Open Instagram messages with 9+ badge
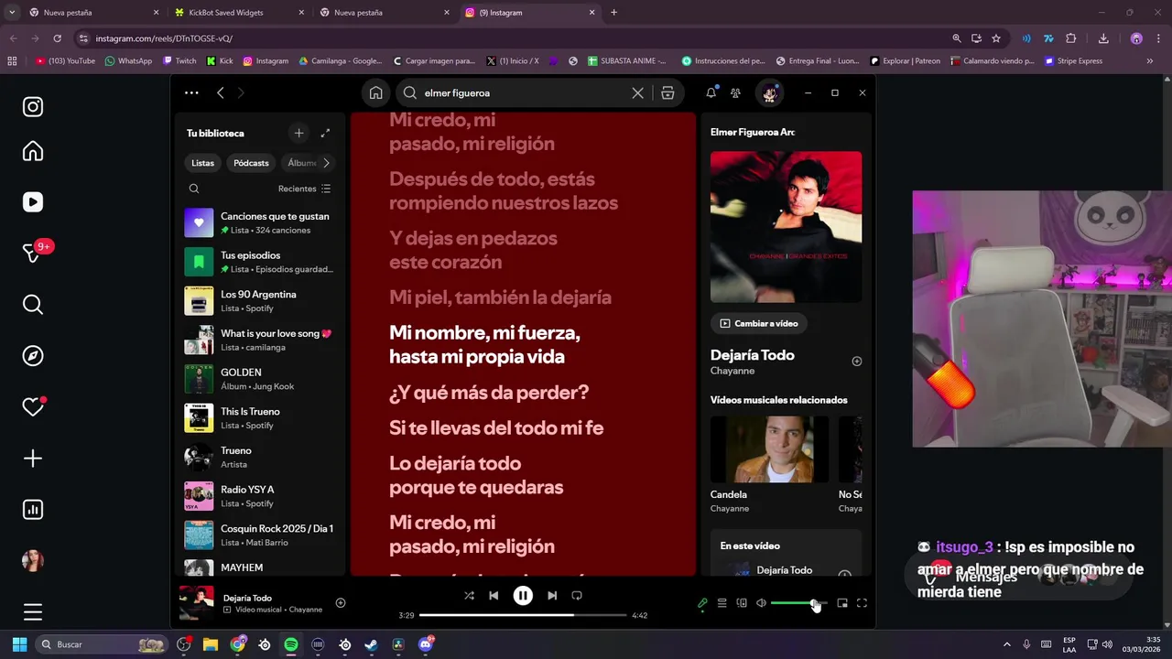The height and width of the screenshot is (659, 1172). point(33,254)
